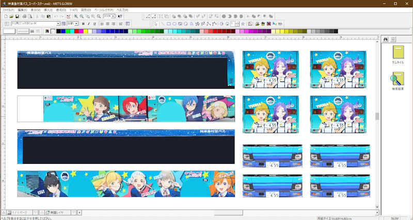This screenshot has width=413, height=220.
Task: Click the layer selector down arrow
Action: pyautogui.click(x=74, y=212)
